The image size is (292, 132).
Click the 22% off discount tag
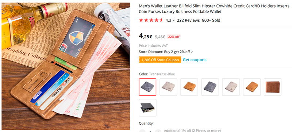tap(174, 37)
